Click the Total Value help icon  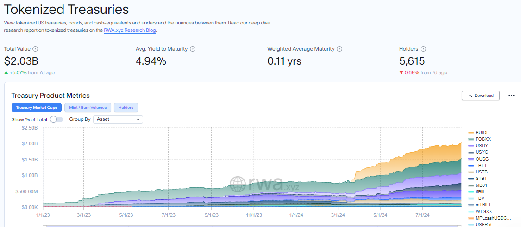(35, 49)
